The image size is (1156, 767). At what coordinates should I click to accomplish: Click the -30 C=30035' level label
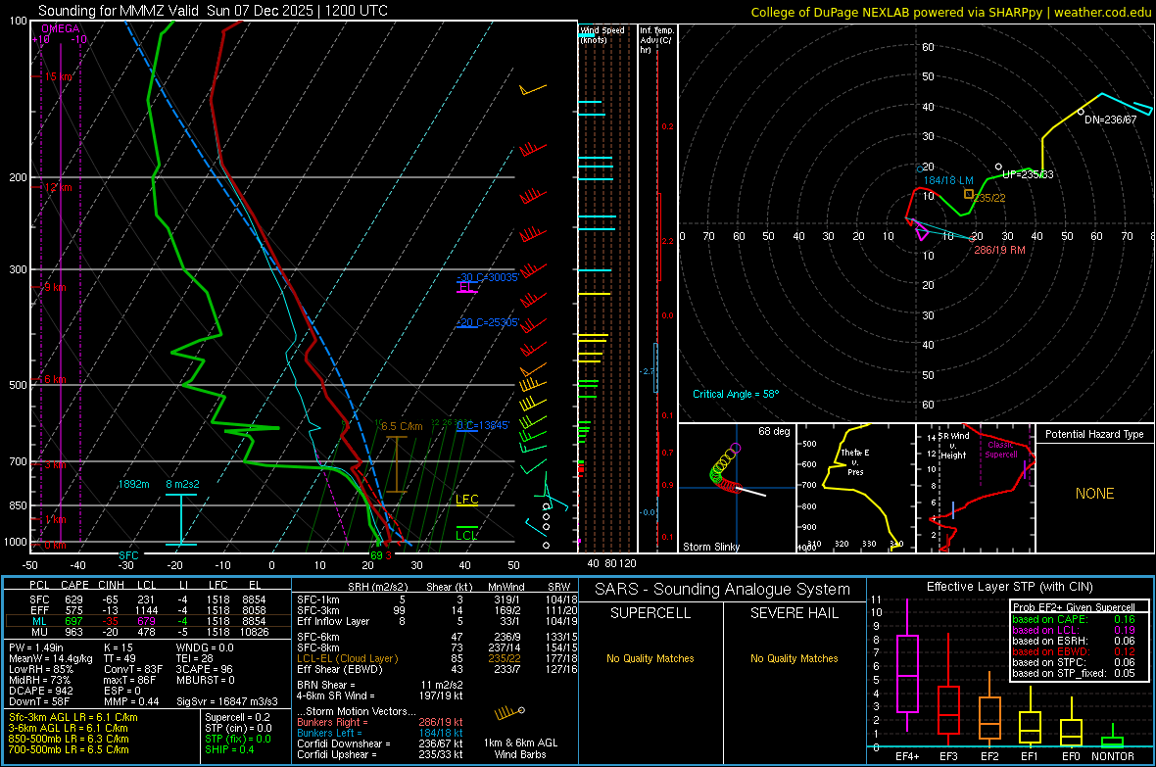click(x=488, y=277)
